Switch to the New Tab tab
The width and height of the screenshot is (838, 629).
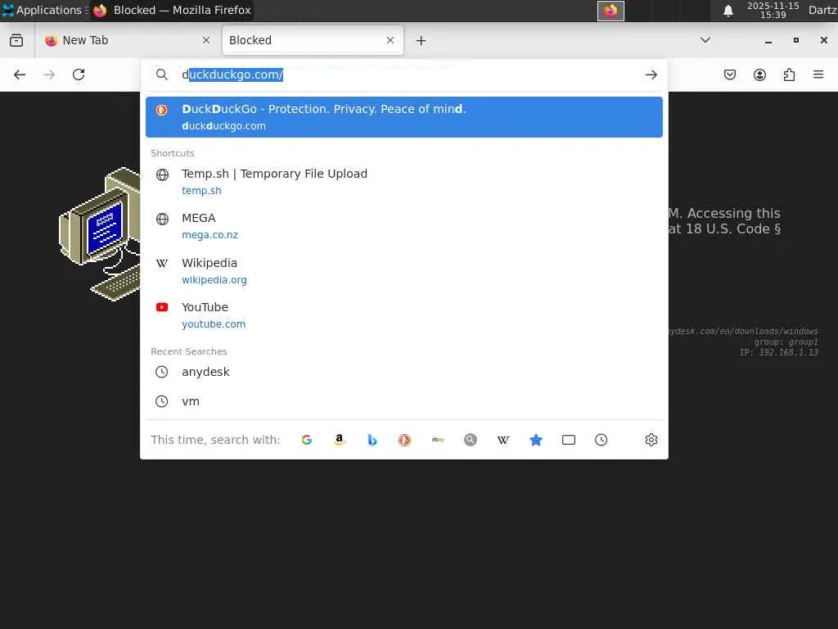pyautogui.click(x=127, y=40)
